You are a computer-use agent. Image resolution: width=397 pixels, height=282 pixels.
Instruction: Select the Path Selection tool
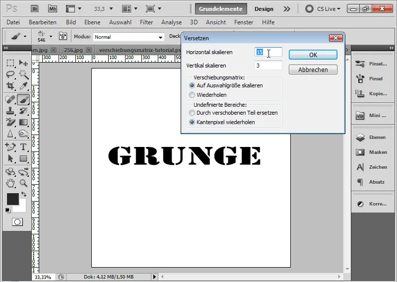pyautogui.click(x=10, y=158)
